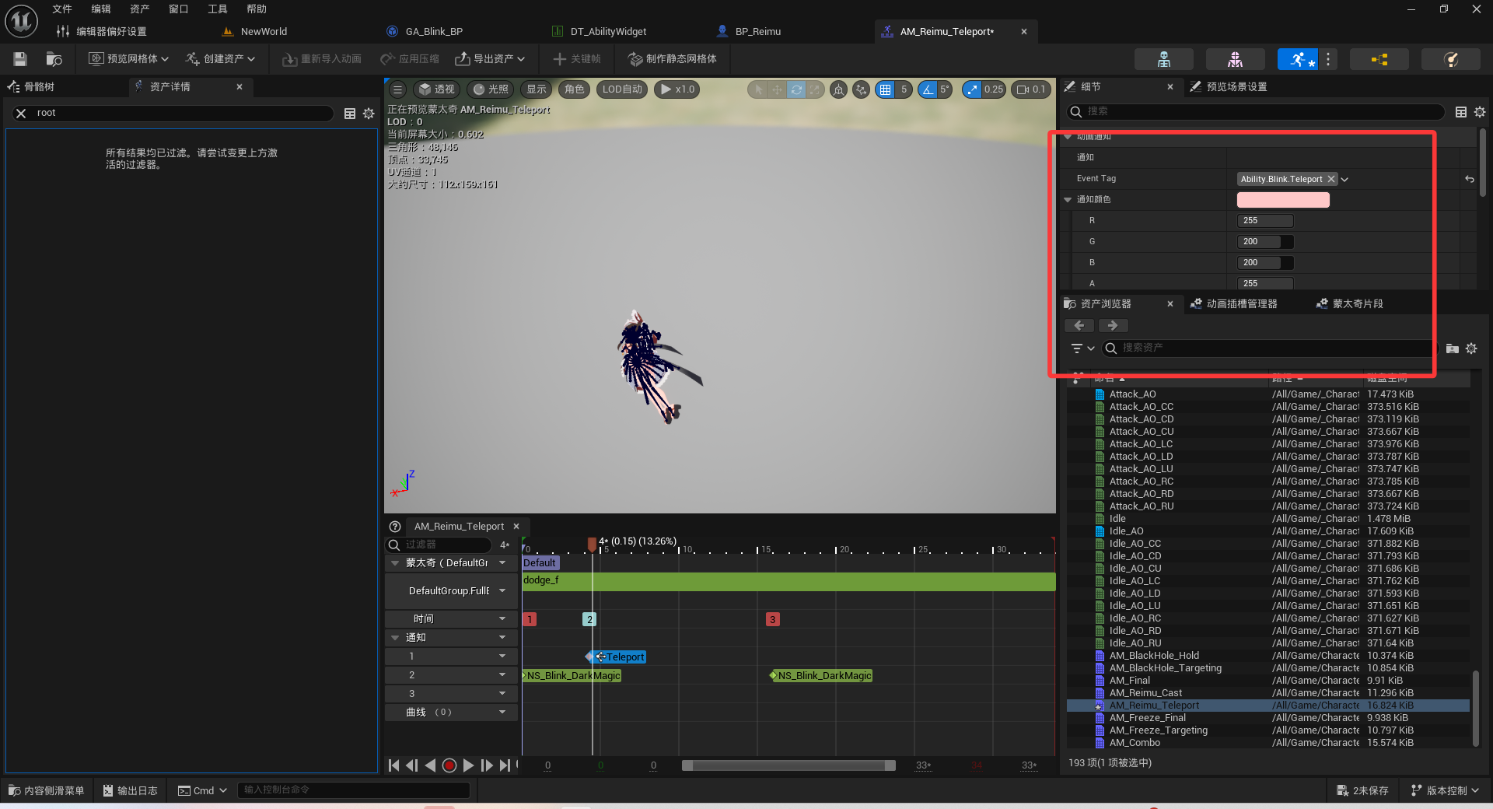Click 制作静态网格体 make static mesh
This screenshot has height=809, width=1493.
[673, 59]
